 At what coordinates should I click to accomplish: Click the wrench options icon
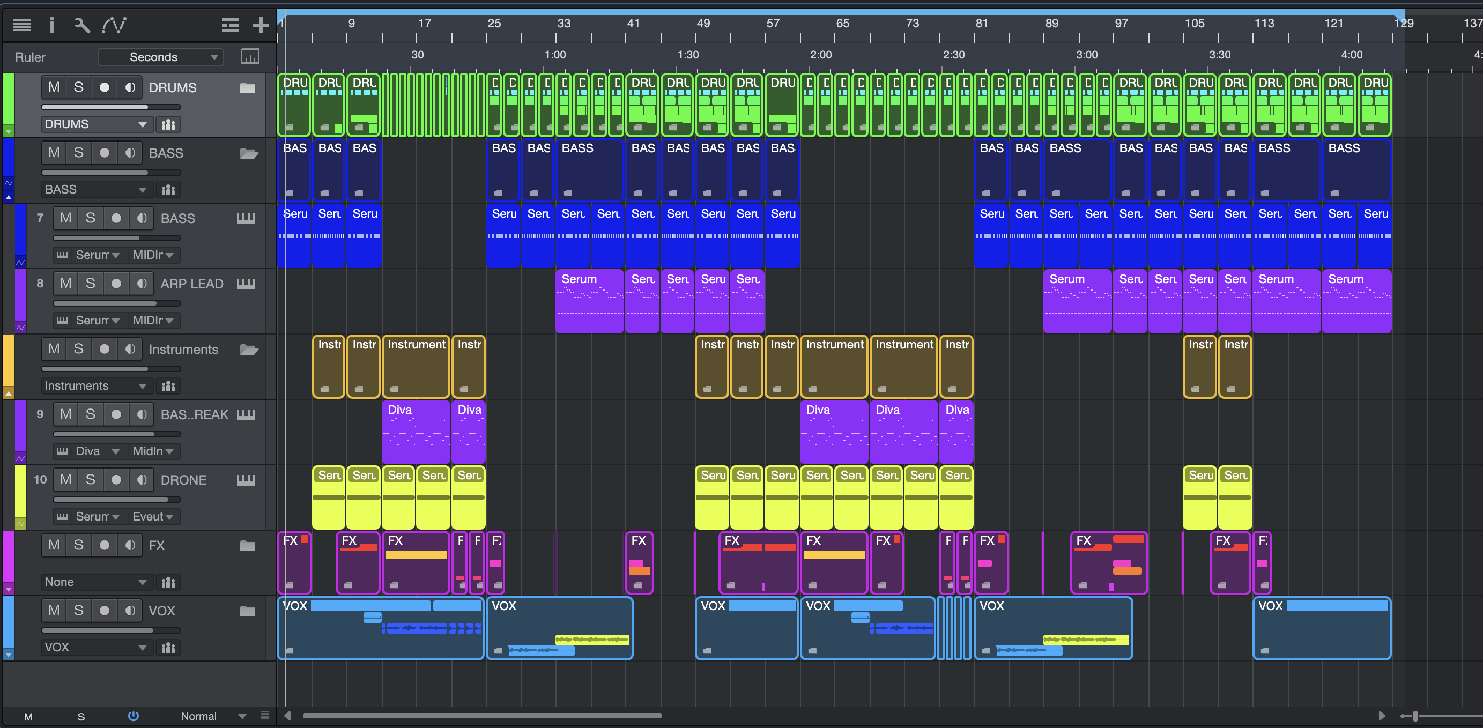pos(81,25)
